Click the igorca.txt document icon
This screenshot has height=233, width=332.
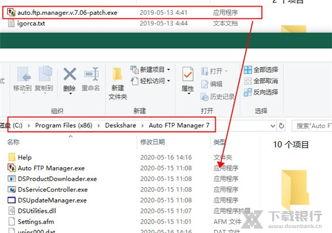11,23
